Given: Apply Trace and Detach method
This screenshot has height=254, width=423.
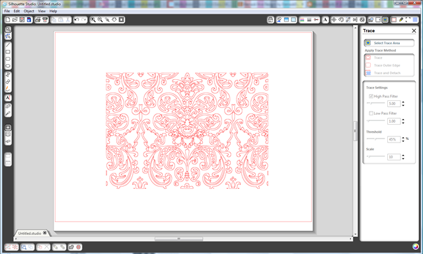Looking at the screenshot, I should [387, 73].
